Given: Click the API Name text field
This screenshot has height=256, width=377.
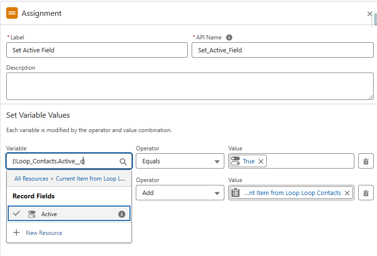Looking at the screenshot, I should 282,50.
